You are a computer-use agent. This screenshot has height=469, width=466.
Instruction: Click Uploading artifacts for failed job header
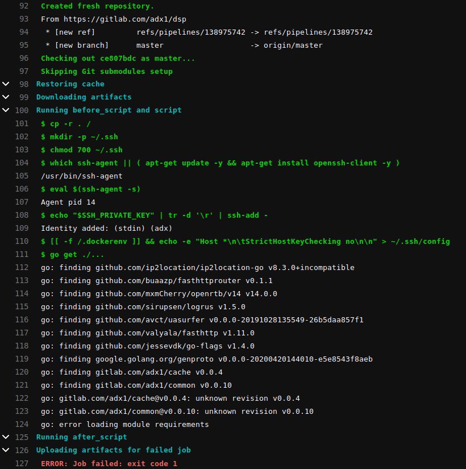113,450
